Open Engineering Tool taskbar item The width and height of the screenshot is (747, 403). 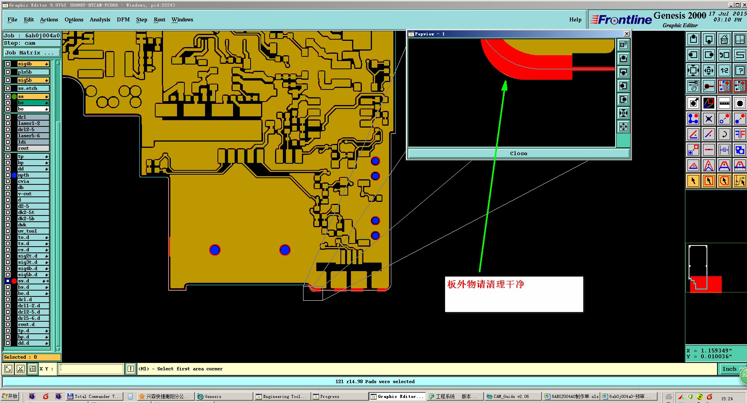click(282, 396)
